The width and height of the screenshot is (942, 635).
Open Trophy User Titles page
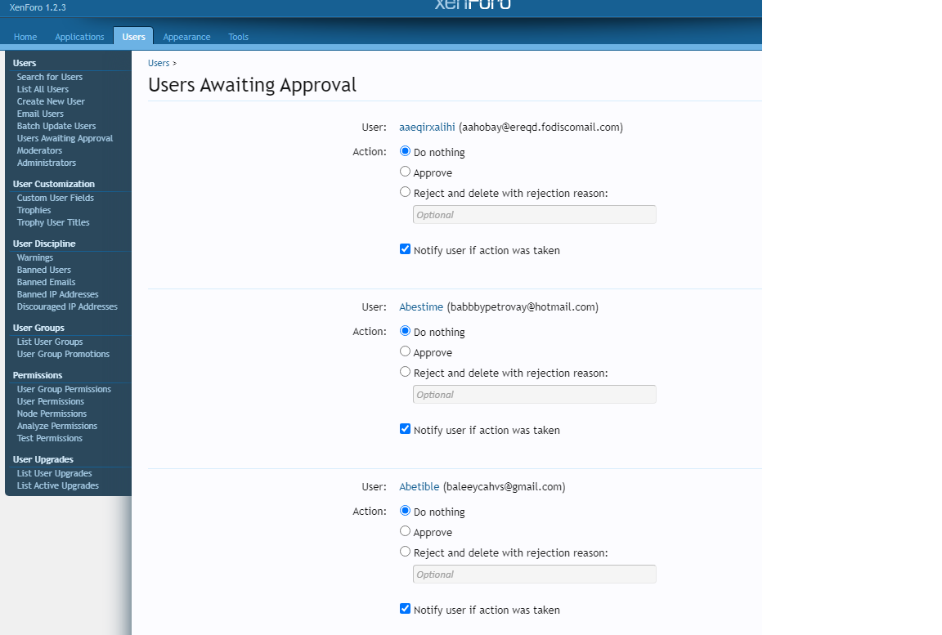[53, 222]
